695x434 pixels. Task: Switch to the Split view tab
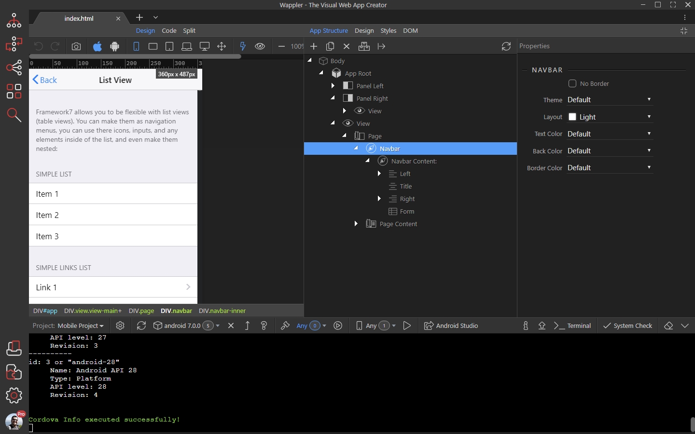coord(189,30)
